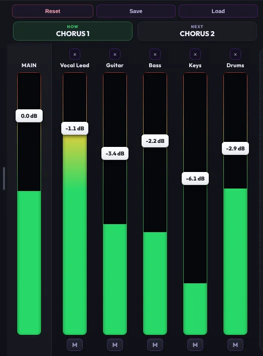Mute the Bass channel

click(155, 345)
